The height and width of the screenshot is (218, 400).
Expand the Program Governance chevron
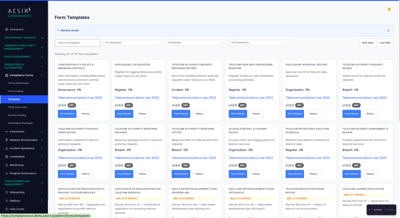[x=42, y=174]
